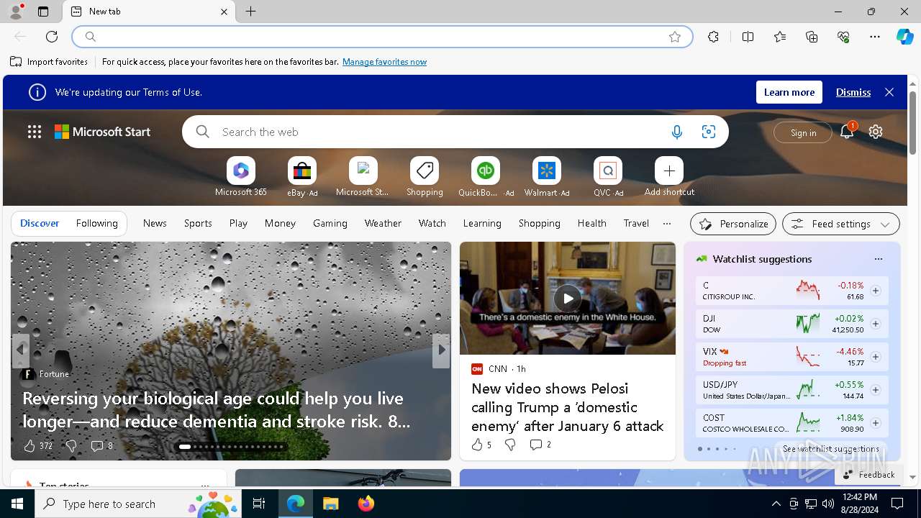This screenshot has width=921, height=518.
Task: Launch the Copilot sidebar icon
Action: [904, 37]
